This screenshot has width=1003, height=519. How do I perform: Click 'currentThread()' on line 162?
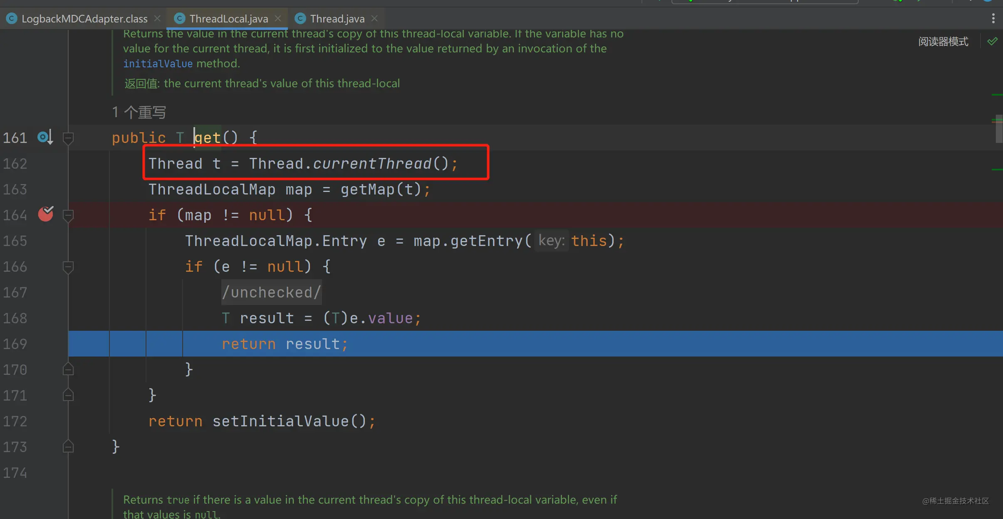point(381,164)
